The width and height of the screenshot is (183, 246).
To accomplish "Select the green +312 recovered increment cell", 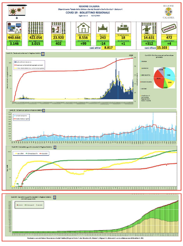I will (x=149, y=44).
